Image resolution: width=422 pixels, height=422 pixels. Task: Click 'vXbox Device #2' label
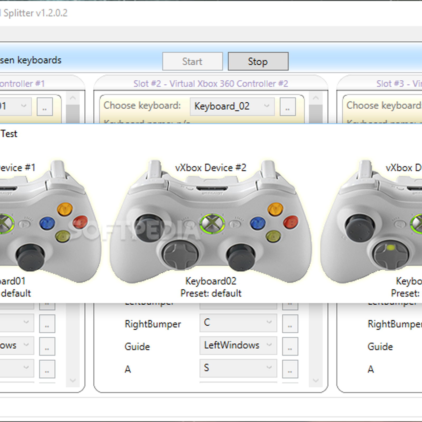[x=211, y=168]
